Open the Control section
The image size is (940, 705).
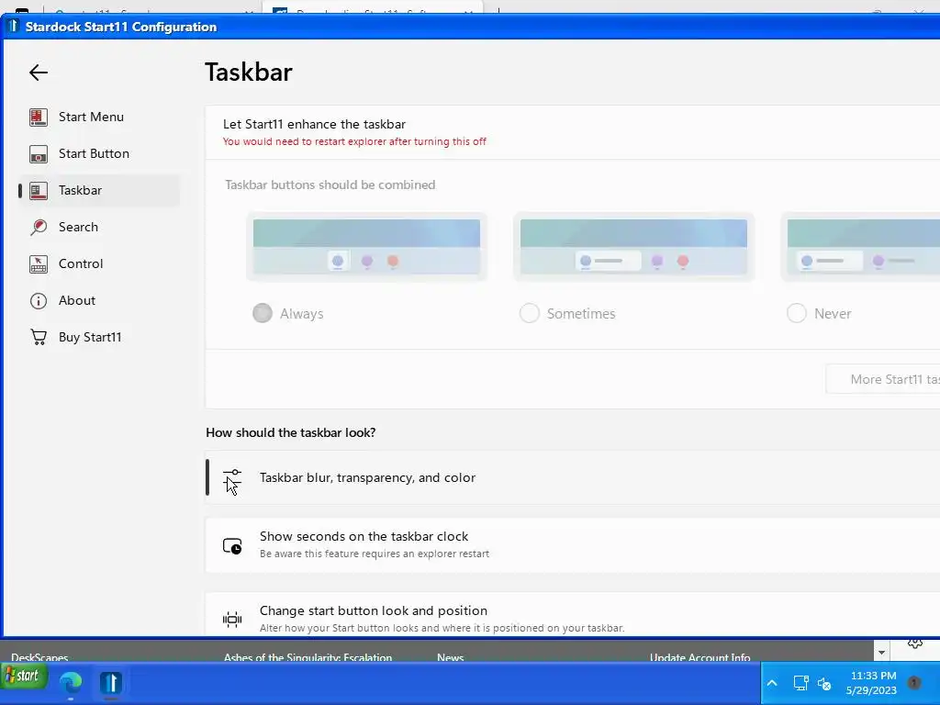(x=99, y=263)
